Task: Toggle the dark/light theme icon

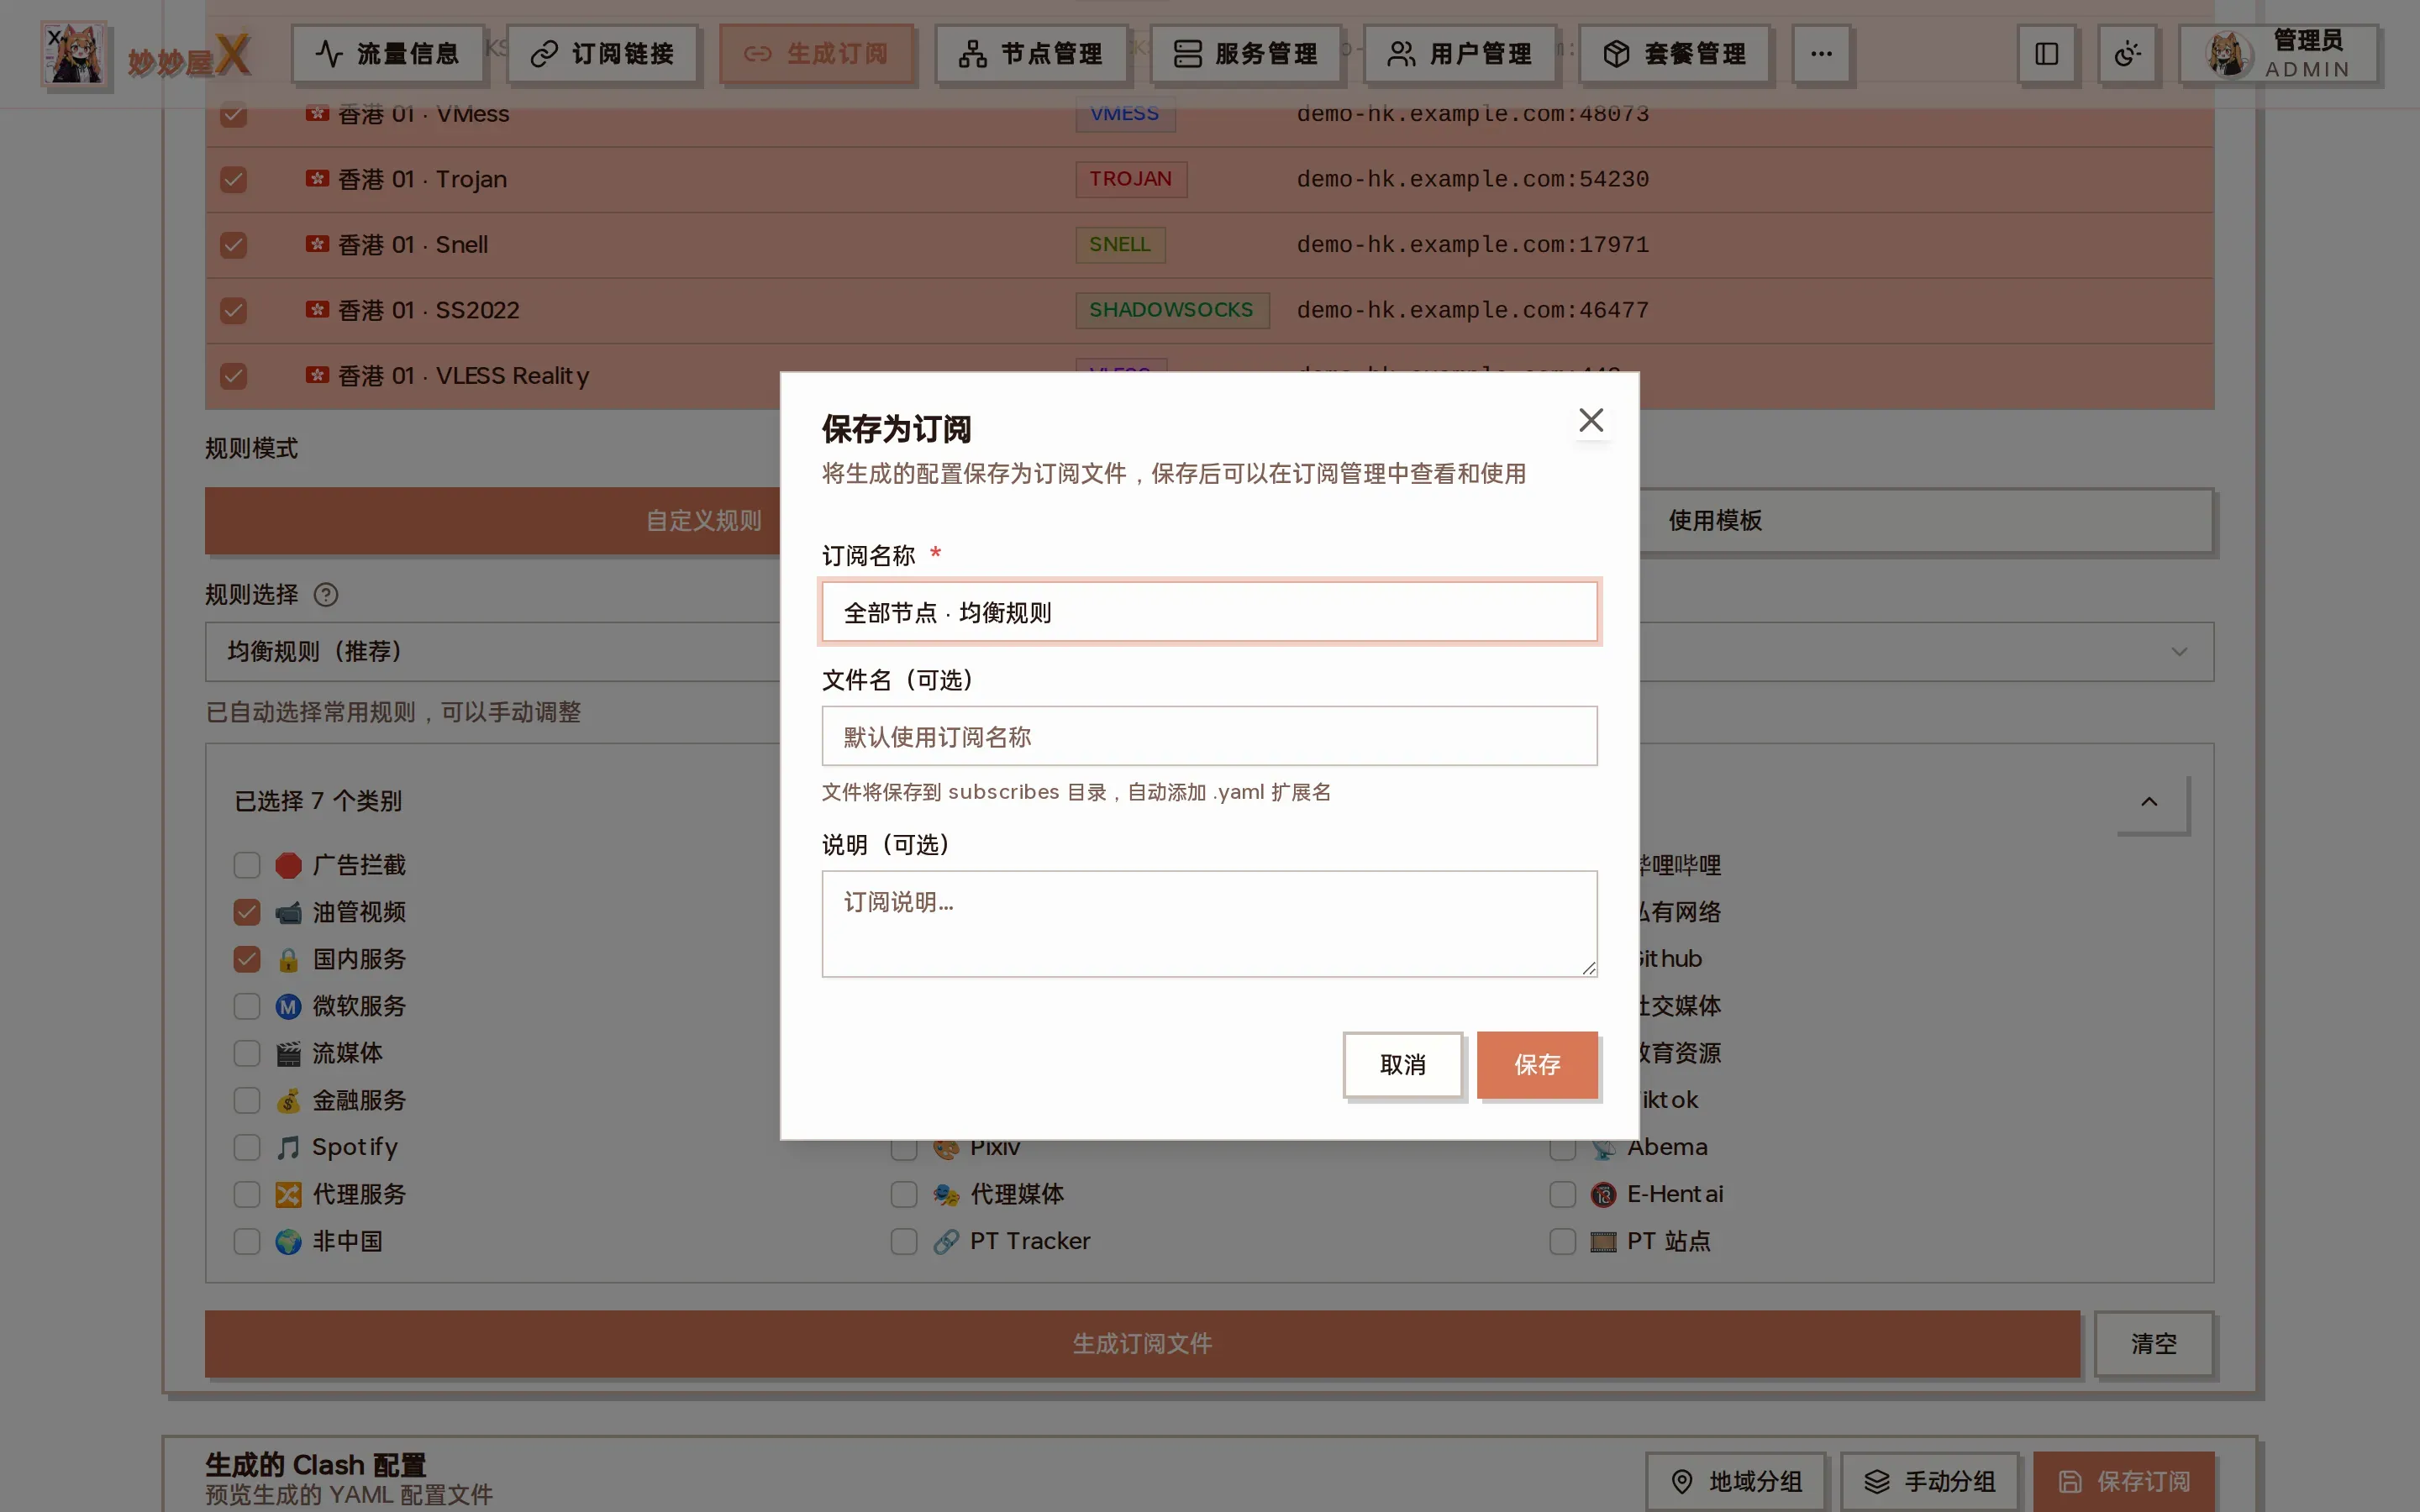Action: pyautogui.click(x=2127, y=54)
